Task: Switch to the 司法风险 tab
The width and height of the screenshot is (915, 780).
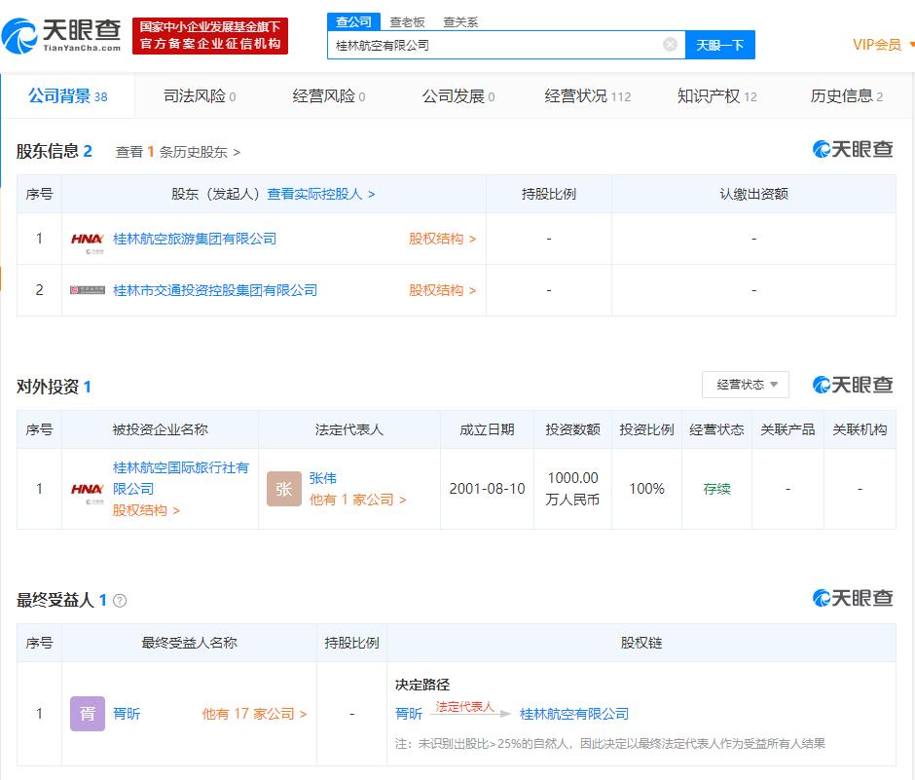Action: (x=200, y=95)
